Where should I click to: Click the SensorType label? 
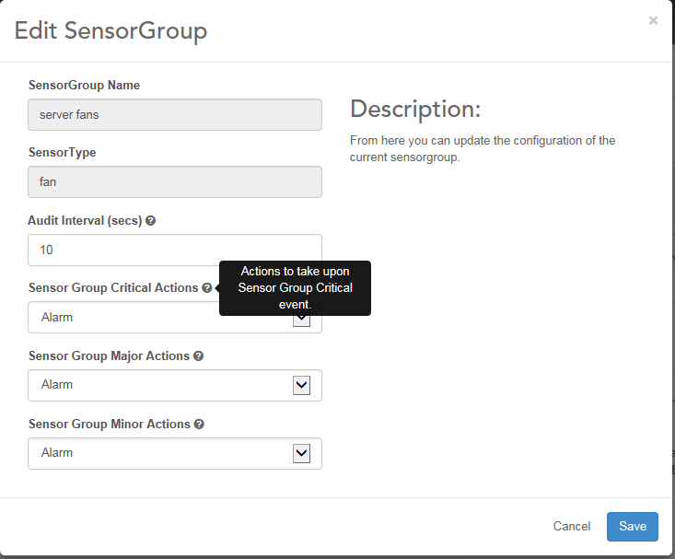(63, 153)
